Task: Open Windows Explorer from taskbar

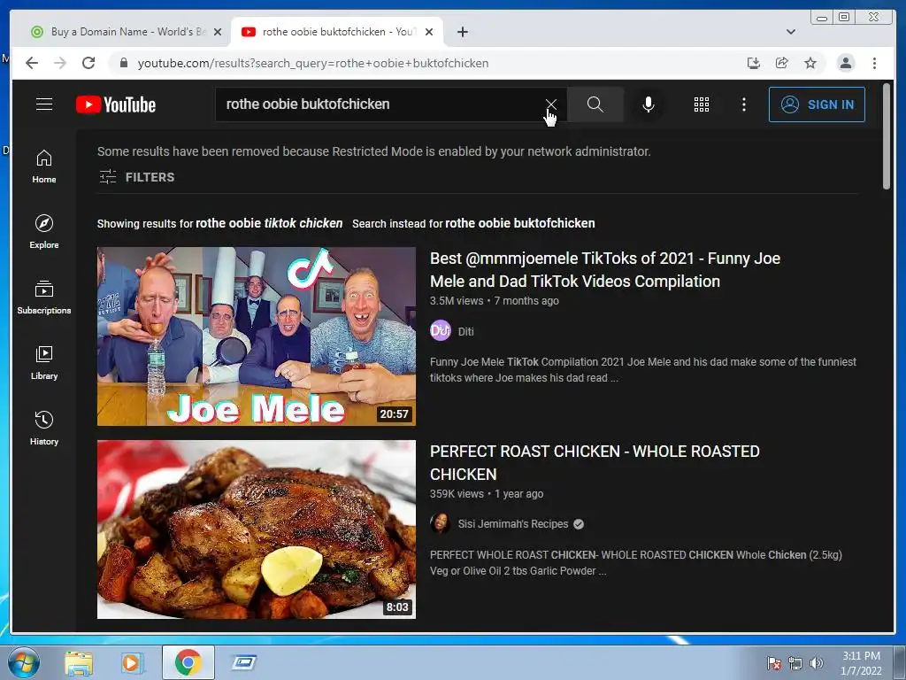Action: click(79, 662)
